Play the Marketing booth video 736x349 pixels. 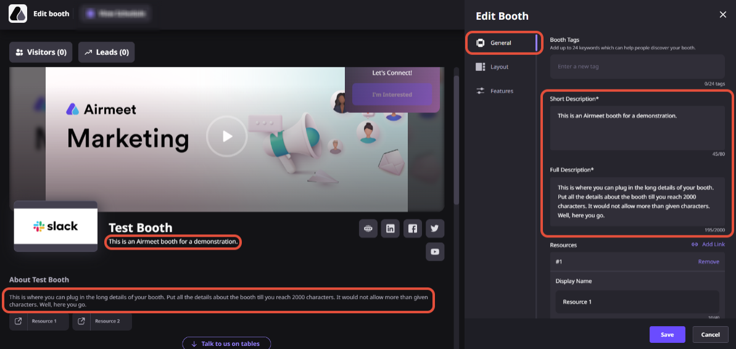227,136
